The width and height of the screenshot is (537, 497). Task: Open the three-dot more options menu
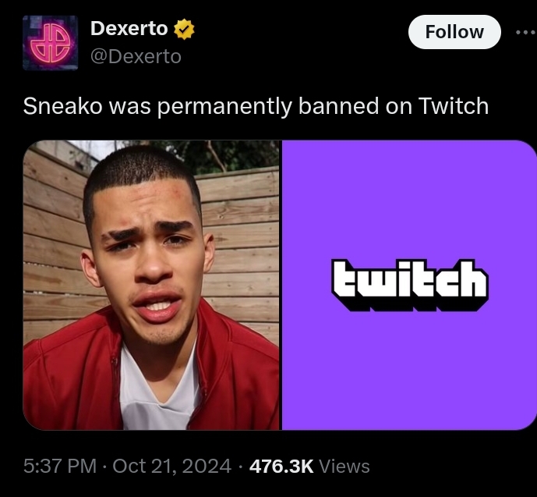tap(525, 32)
